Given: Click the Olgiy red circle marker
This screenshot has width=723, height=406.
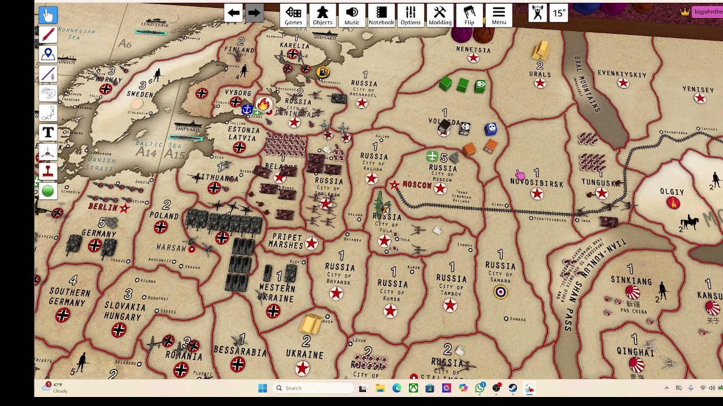Looking at the screenshot, I should [672, 203].
